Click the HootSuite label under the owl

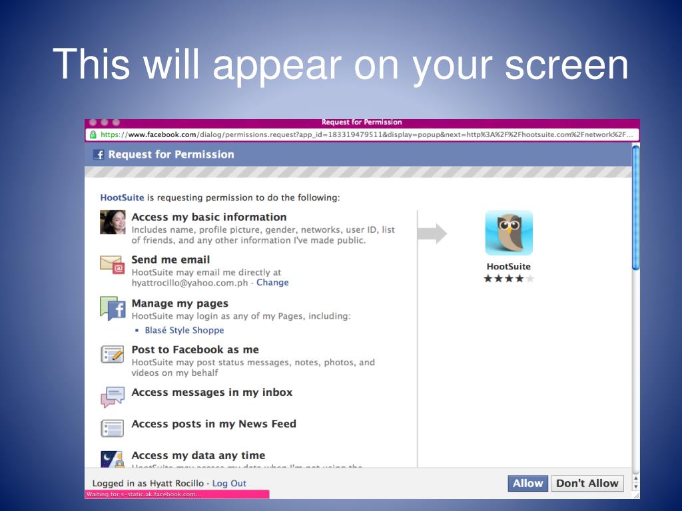coord(508,266)
